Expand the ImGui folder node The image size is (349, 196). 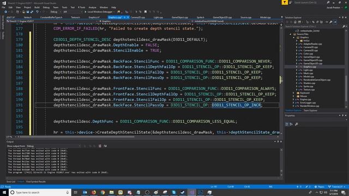297,41
